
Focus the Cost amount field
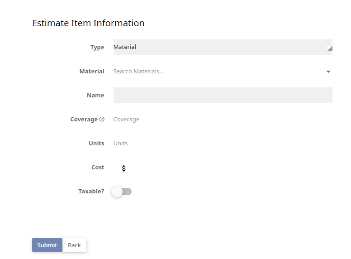click(233, 168)
